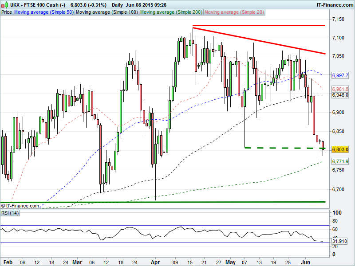Select the dashed green support line
The image size is (355, 266).
tap(285, 148)
